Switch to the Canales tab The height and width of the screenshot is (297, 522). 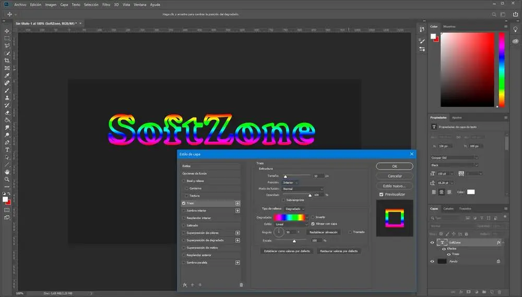[x=448, y=208]
